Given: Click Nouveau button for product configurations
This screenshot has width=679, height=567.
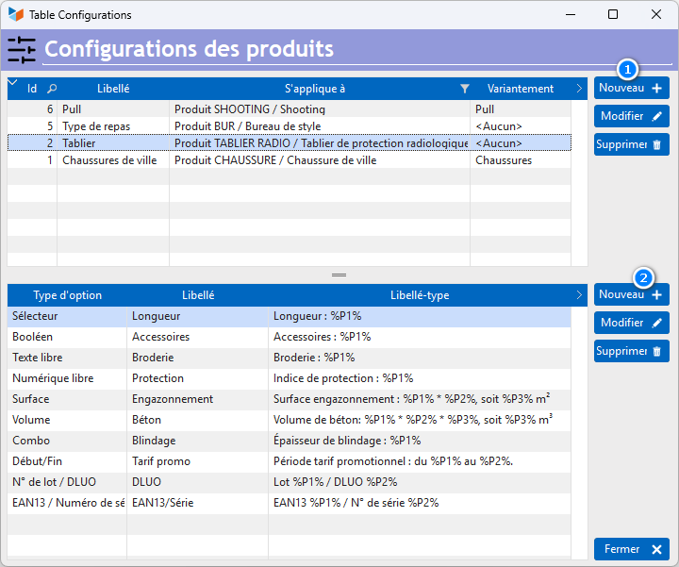Looking at the screenshot, I should [x=631, y=88].
